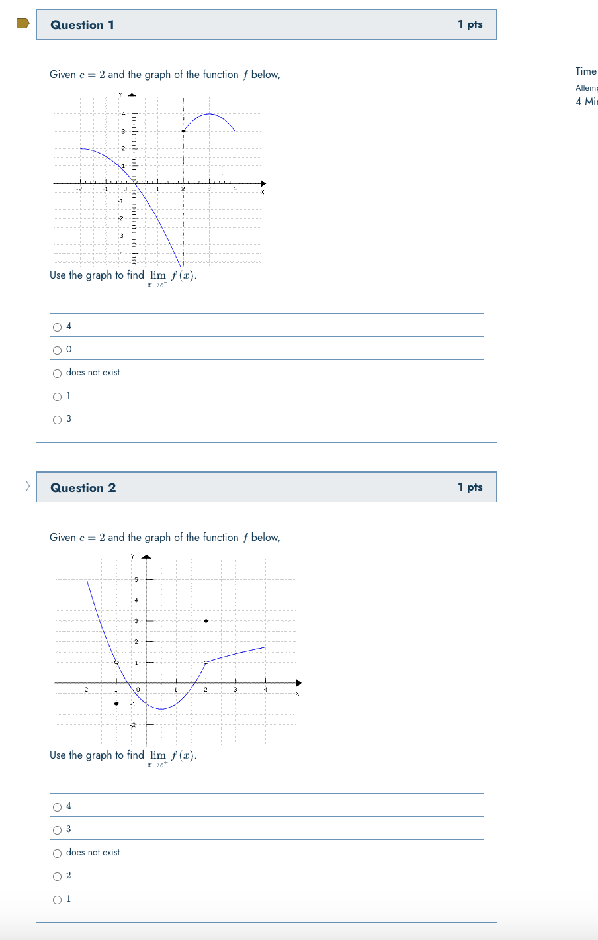Image resolution: width=598 pixels, height=940 pixels.
Task: Select answer '1' for Question 1
Action: pyautogui.click(x=57, y=396)
